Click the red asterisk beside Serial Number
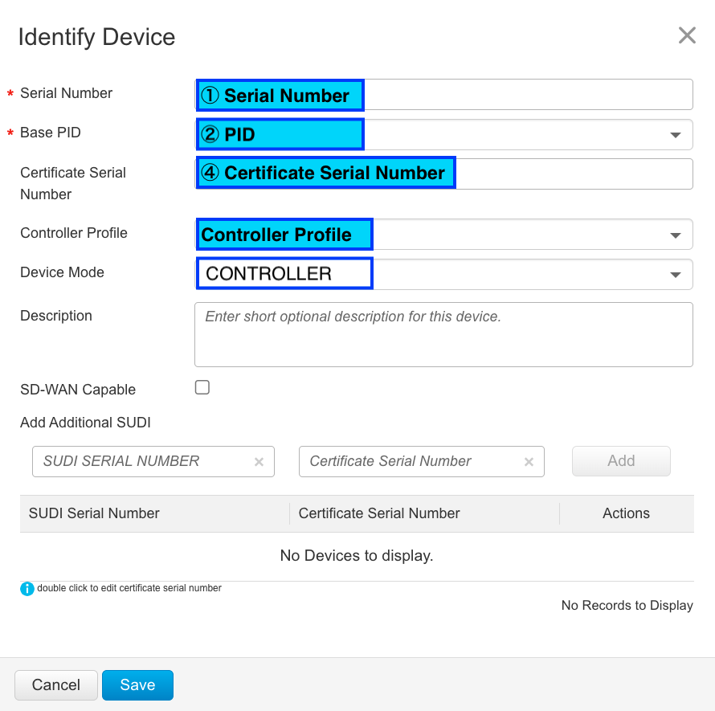The height and width of the screenshot is (711, 715). 10,92
